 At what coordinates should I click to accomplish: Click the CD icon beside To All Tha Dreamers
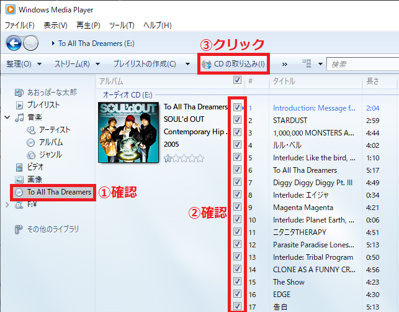click(x=19, y=192)
